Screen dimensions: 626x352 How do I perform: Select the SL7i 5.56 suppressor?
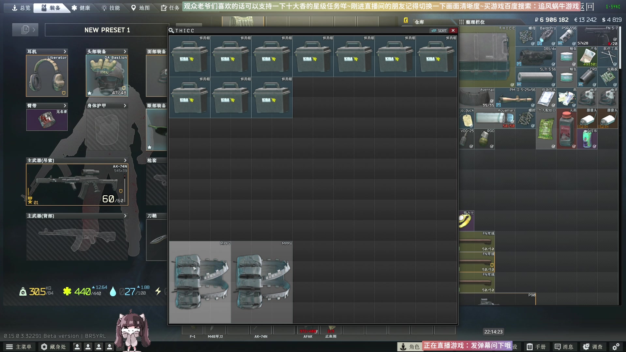536,77
